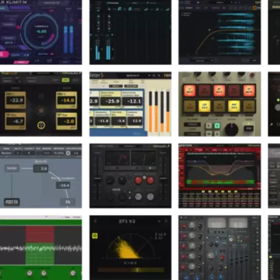Open the grey routing diagram thumbnail with POST FX box

pyautogui.click(x=41, y=176)
